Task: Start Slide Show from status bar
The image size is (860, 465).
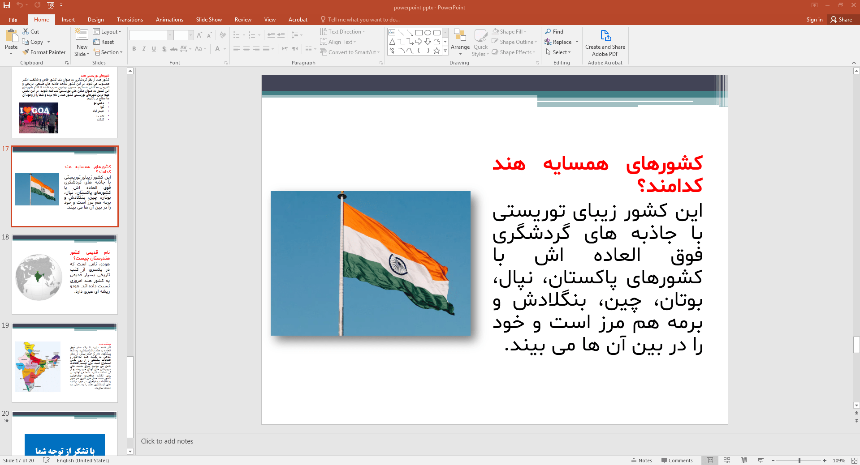Action: (761, 461)
